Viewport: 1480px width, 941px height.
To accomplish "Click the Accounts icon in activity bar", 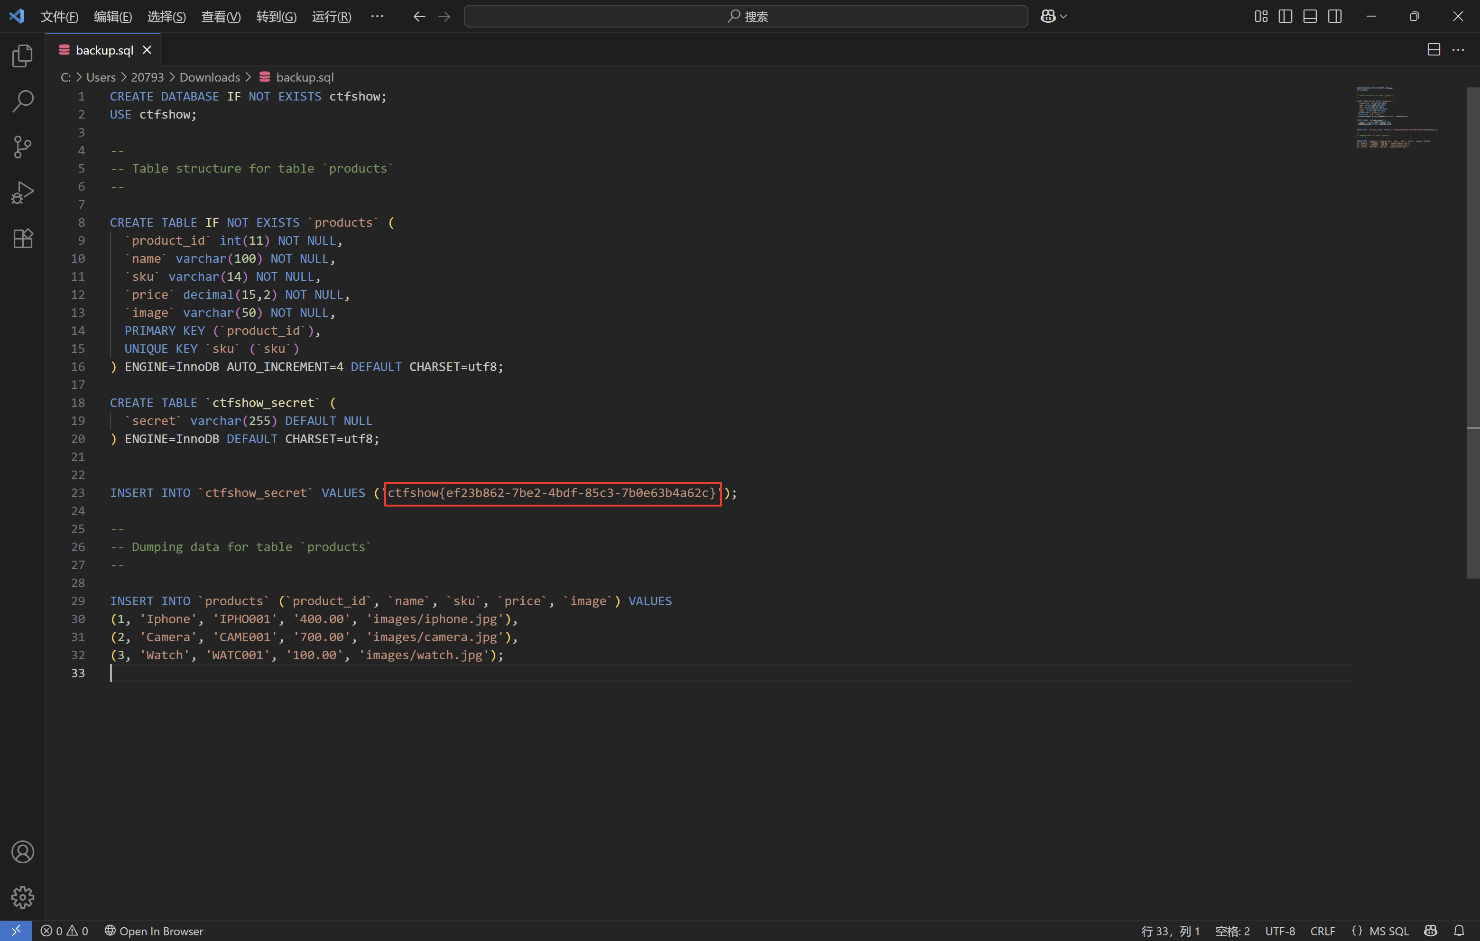I will coord(23,851).
